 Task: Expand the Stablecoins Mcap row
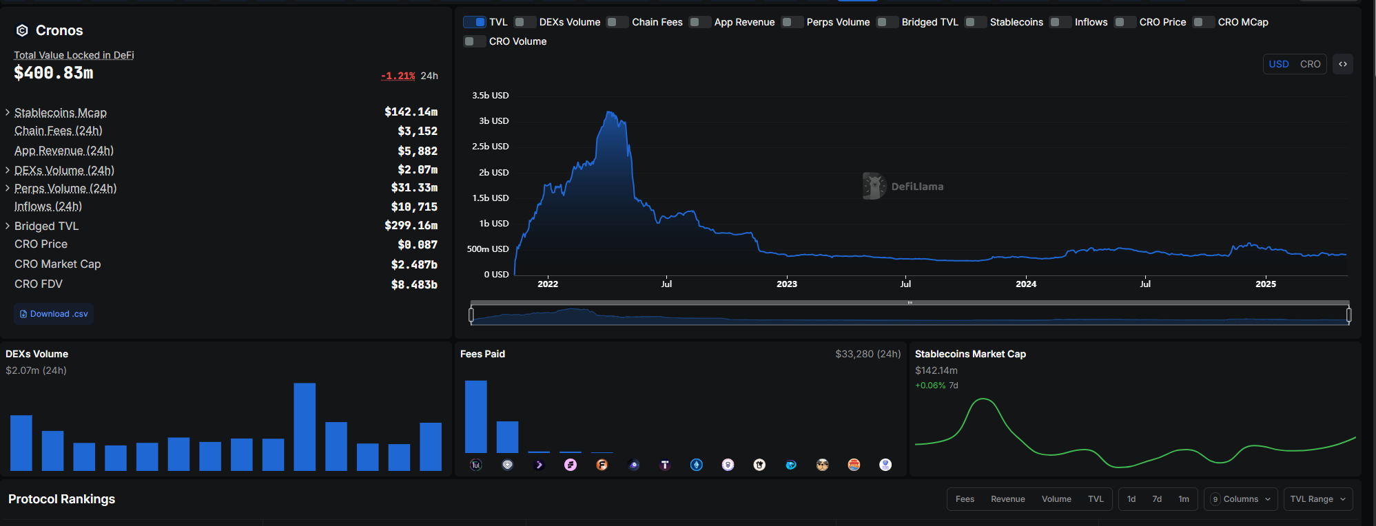click(8, 112)
